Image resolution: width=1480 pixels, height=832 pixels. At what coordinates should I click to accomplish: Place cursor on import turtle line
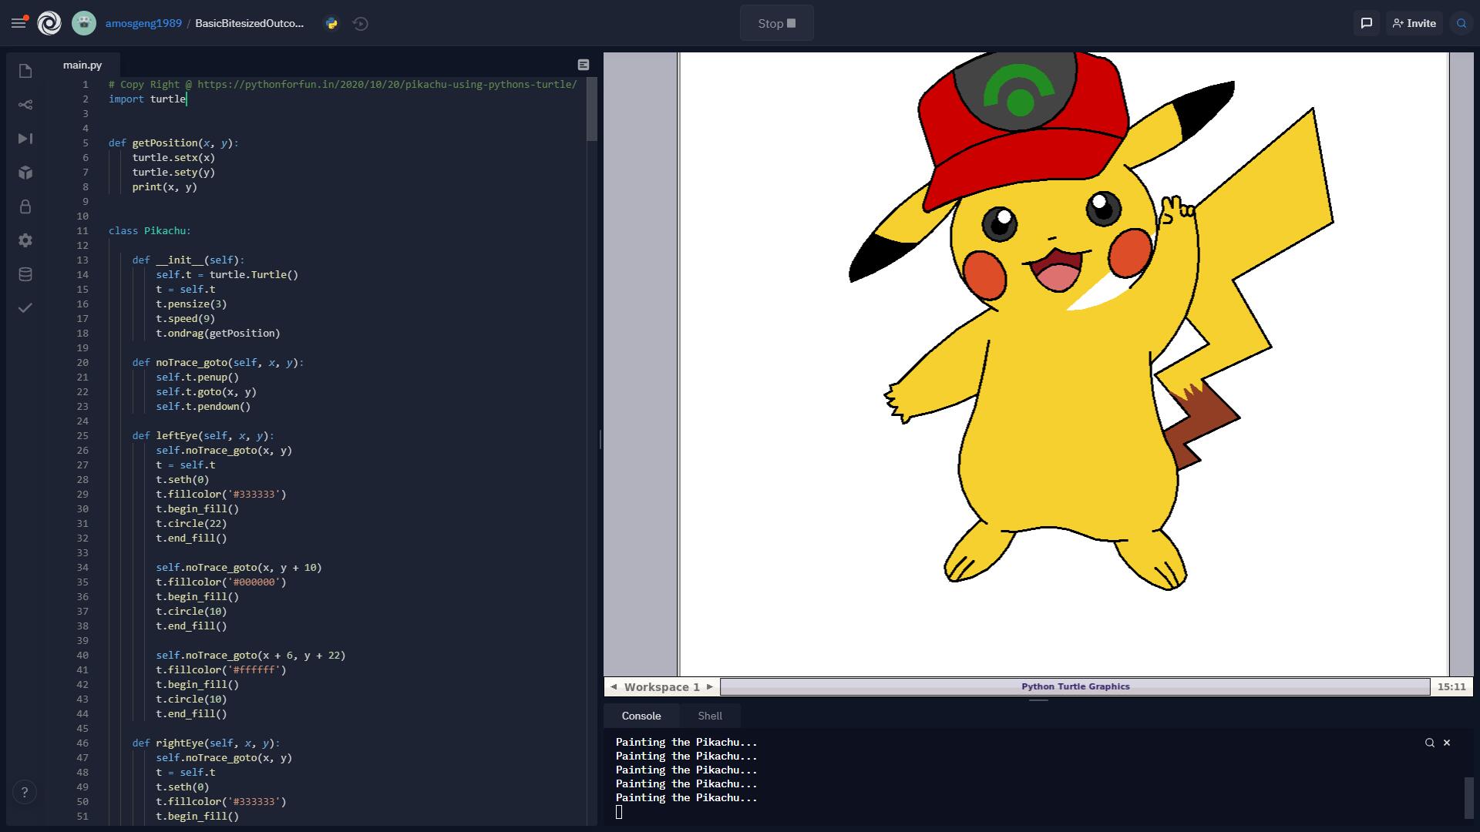tap(147, 99)
